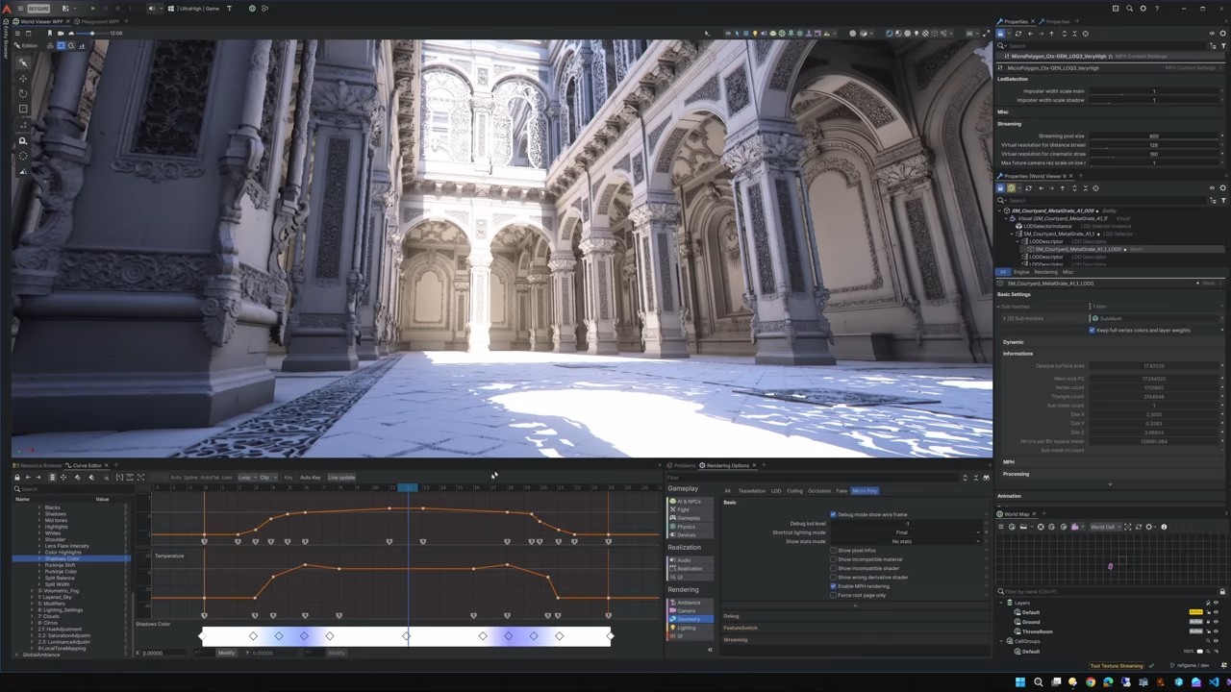Viewport: 1231px width, 692px height.
Task: Check the Force root page only option
Action: coord(833,595)
